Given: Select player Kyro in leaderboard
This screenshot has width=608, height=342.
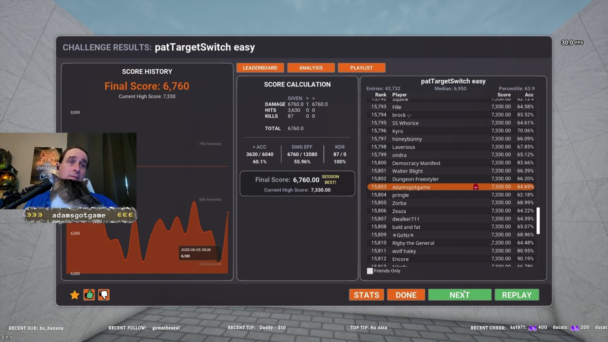Looking at the screenshot, I should (451, 131).
